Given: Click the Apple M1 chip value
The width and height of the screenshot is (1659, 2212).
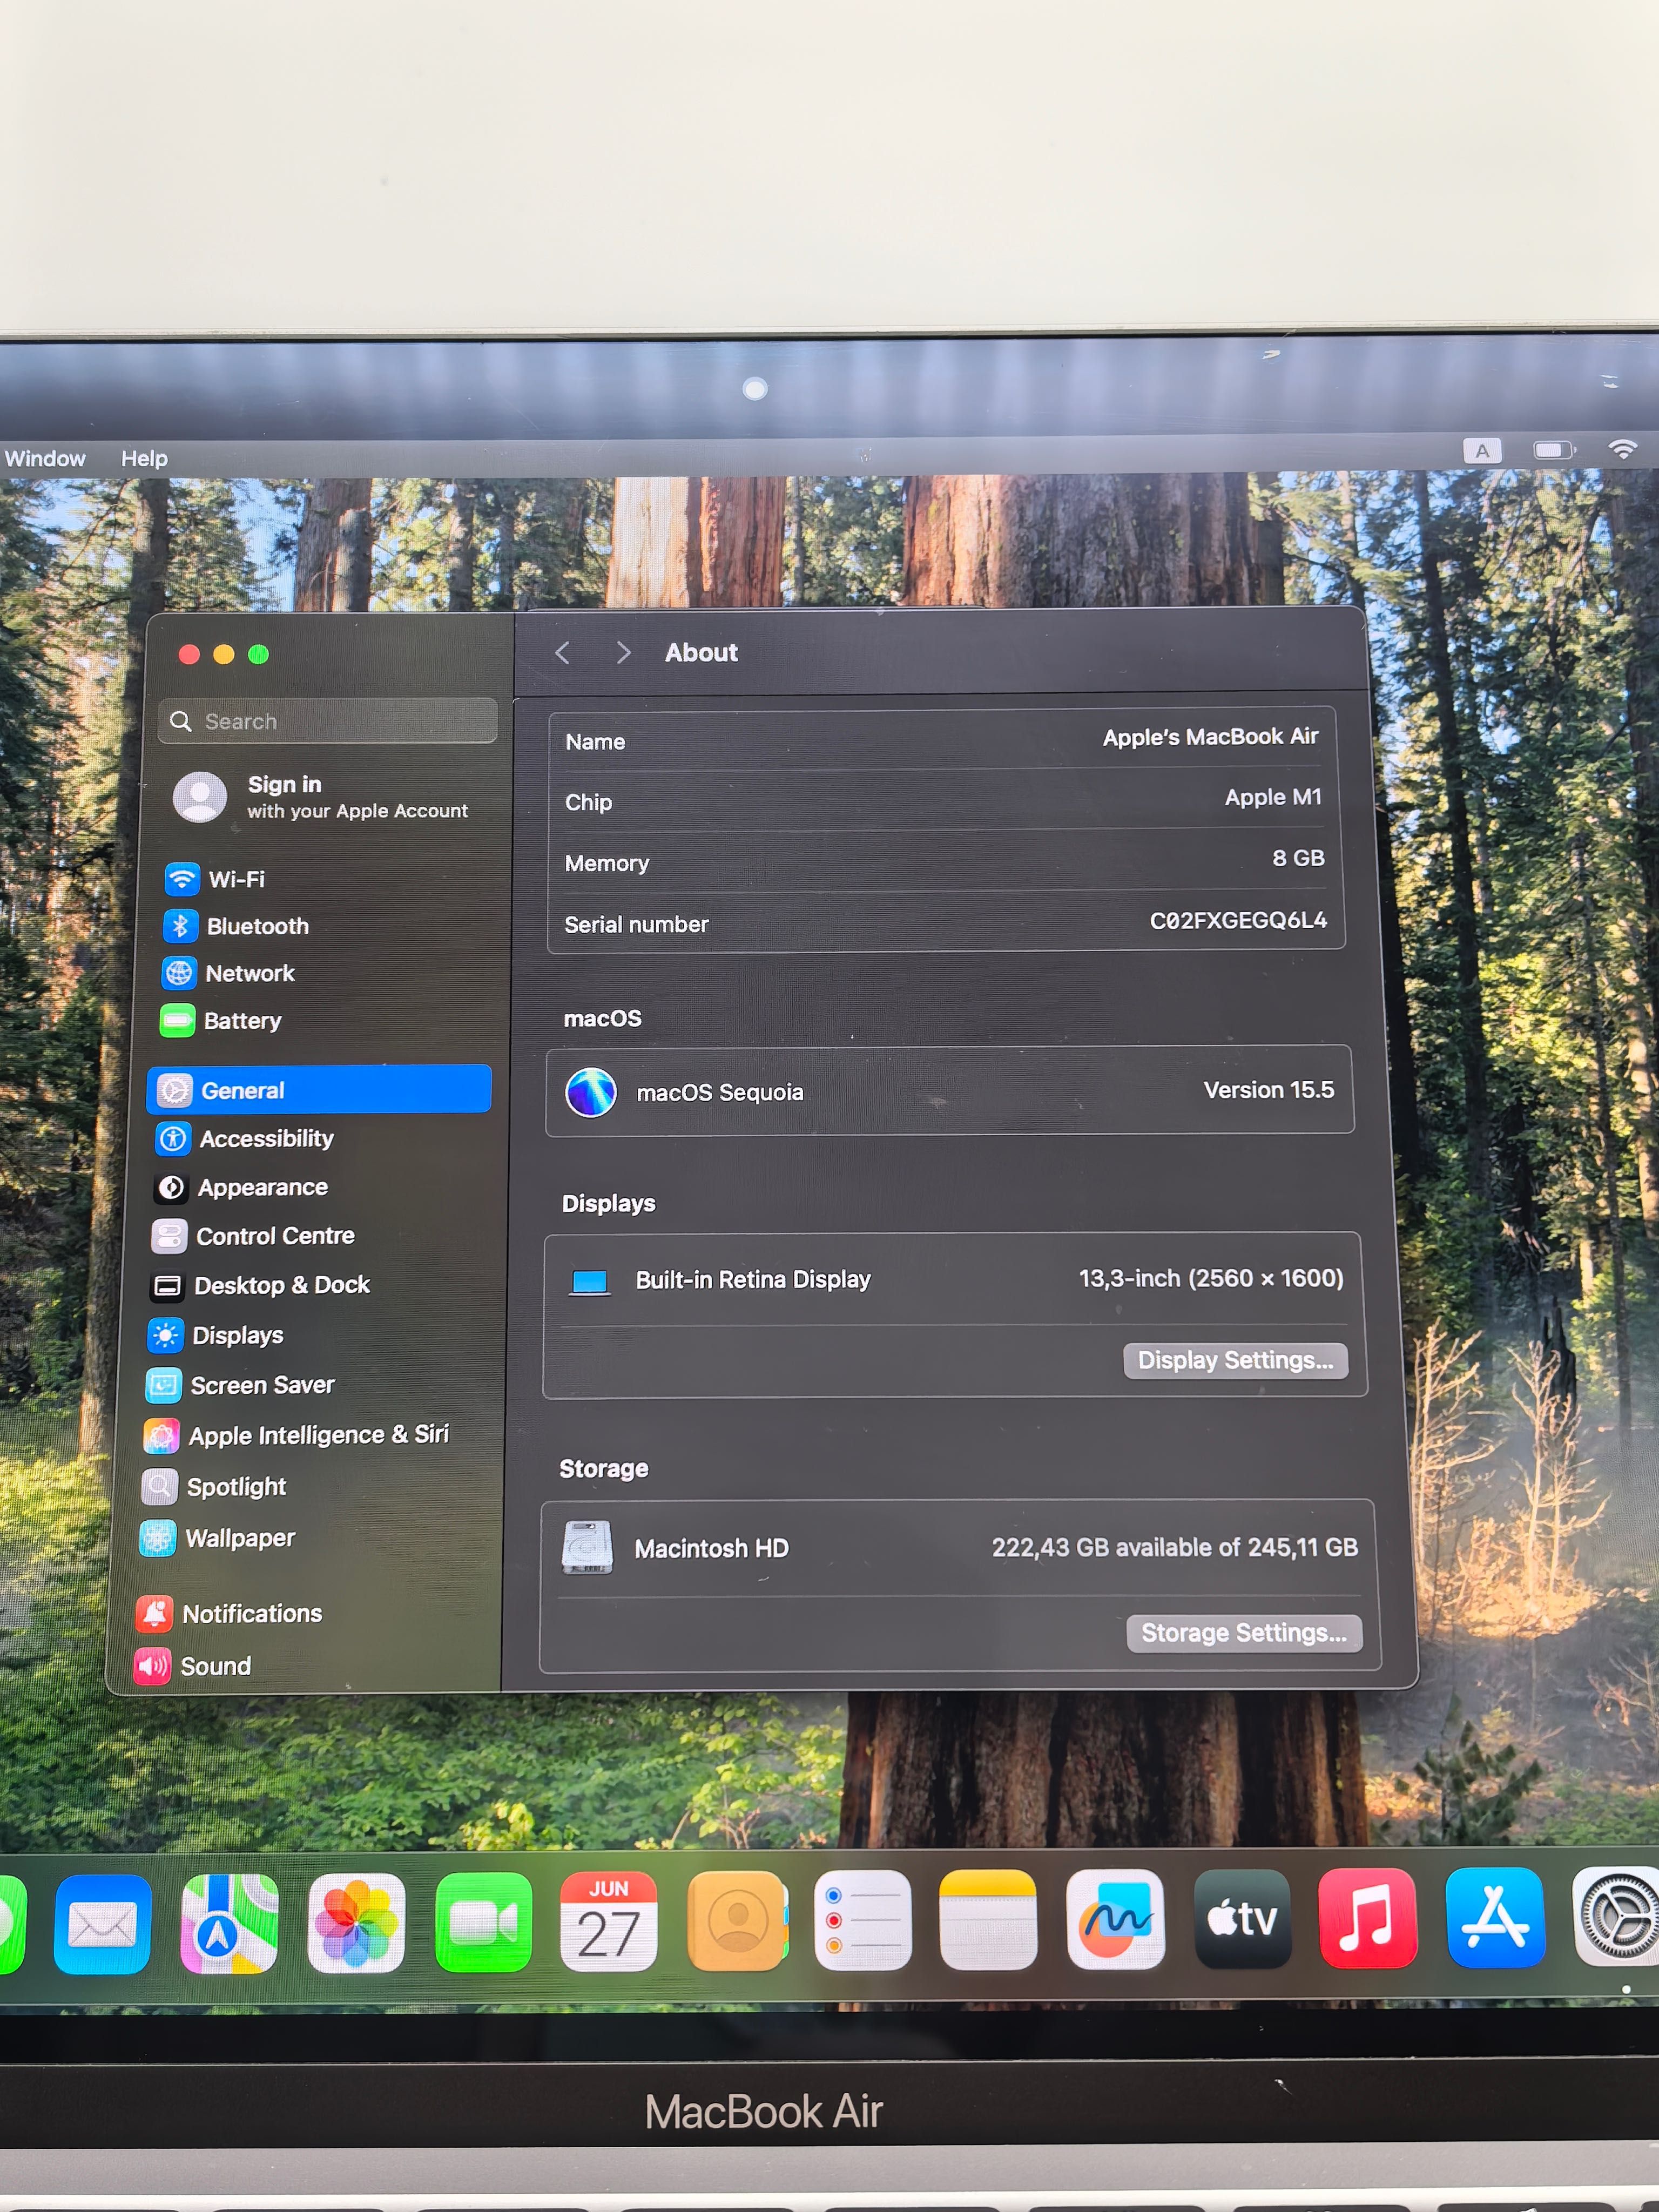Looking at the screenshot, I should click(x=1273, y=797).
